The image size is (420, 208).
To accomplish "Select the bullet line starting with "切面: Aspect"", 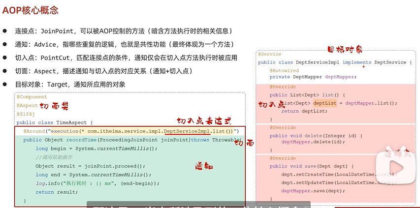I will (x=104, y=71).
